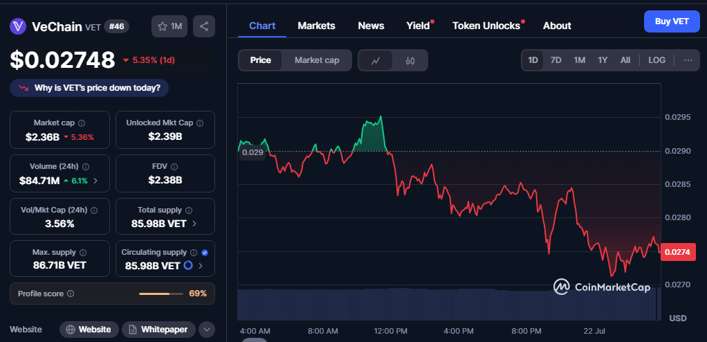Click the 12:00 PM axis label
The width and height of the screenshot is (707, 342).
[390, 331]
